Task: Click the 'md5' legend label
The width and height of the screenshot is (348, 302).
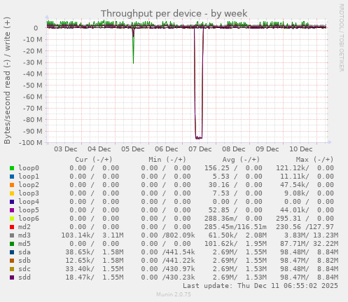Action: (x=25, y=244)
